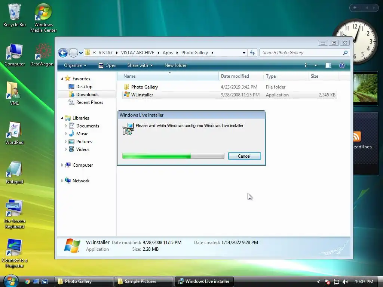The image size is (383, 287).
Task: Click the refresh button beside address bar
Action: 252,53
